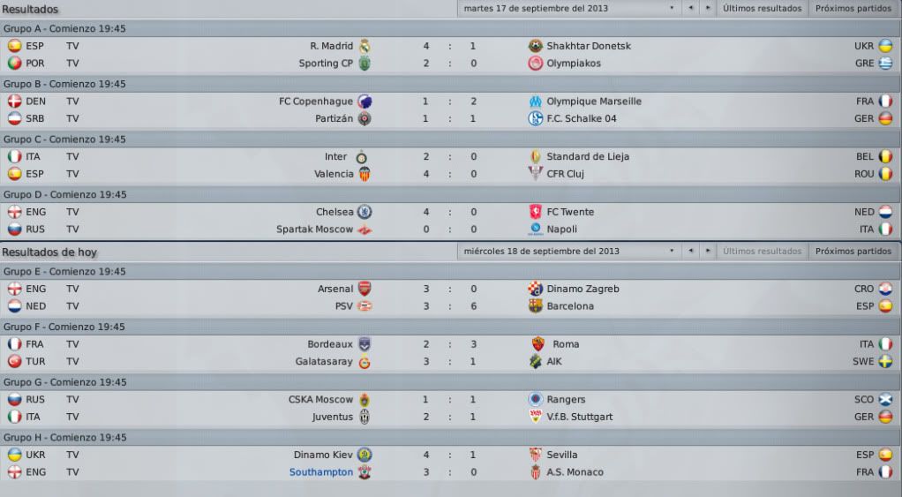Click the Spain flag on Valencia's row
Screen dimensions: 902x497
click(14, 174)
